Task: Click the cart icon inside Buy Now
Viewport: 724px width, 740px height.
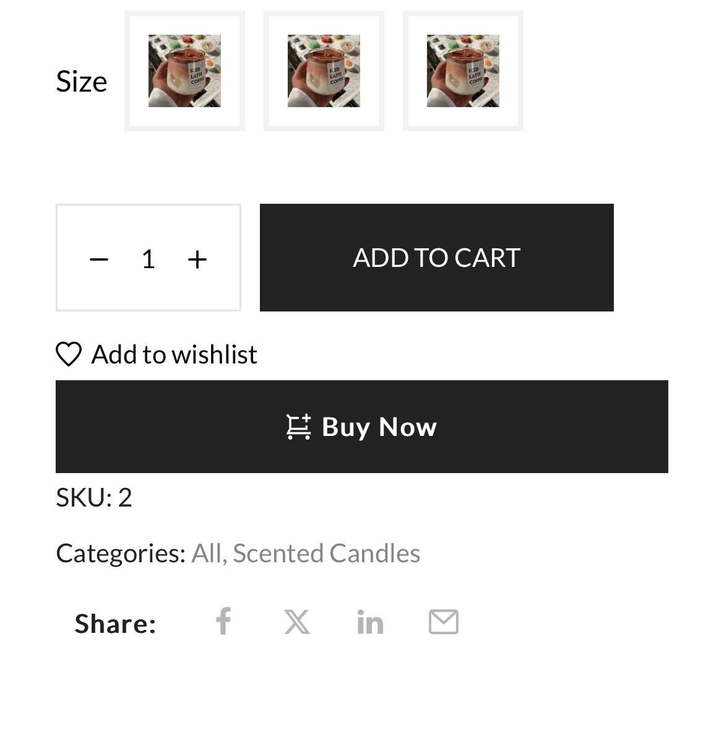Action: (x=298, y=427)
